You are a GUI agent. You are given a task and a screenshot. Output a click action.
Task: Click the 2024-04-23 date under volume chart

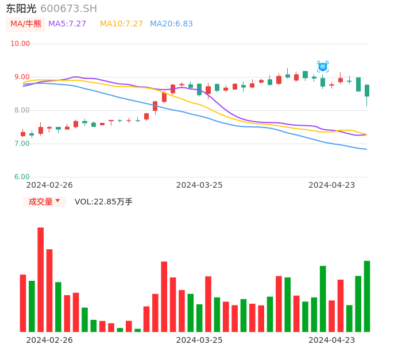(x=331, y=340)
